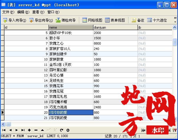Switch to Form View (表单视图)
The image size is (178, 140).
(x=115, y=20)
